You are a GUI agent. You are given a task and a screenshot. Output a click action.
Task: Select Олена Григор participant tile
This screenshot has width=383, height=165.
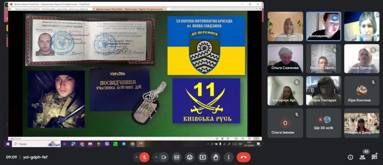(362, 59)
